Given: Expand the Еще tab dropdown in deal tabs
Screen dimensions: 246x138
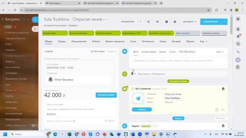Looking at the screenshot, I should 203,41.
